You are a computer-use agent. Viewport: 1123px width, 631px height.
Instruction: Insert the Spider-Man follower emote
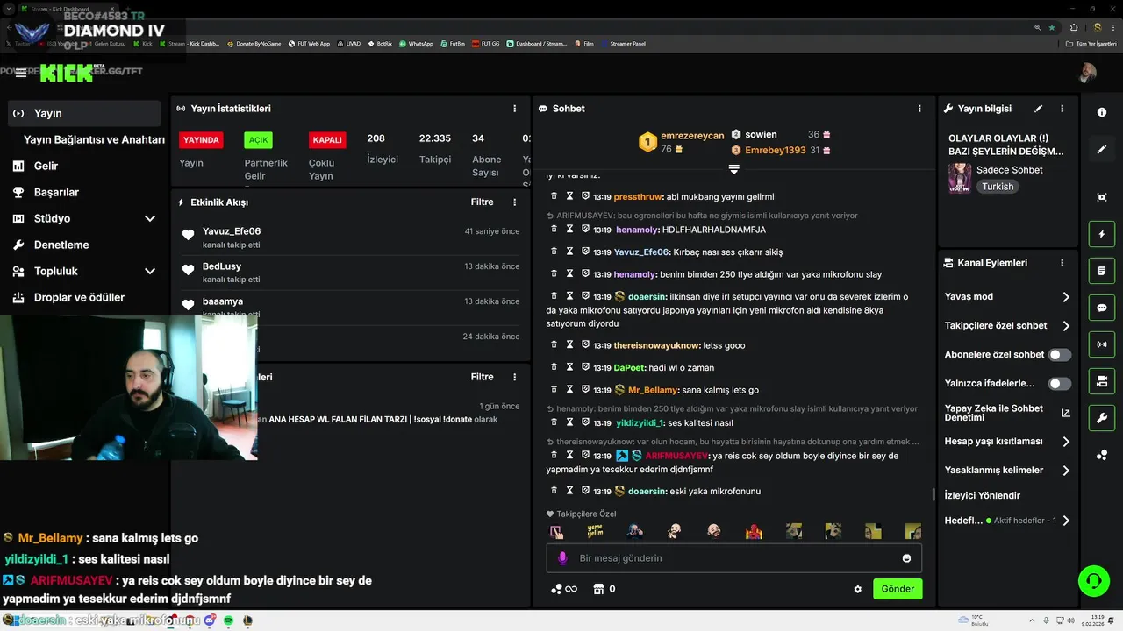tap(754, 531)
